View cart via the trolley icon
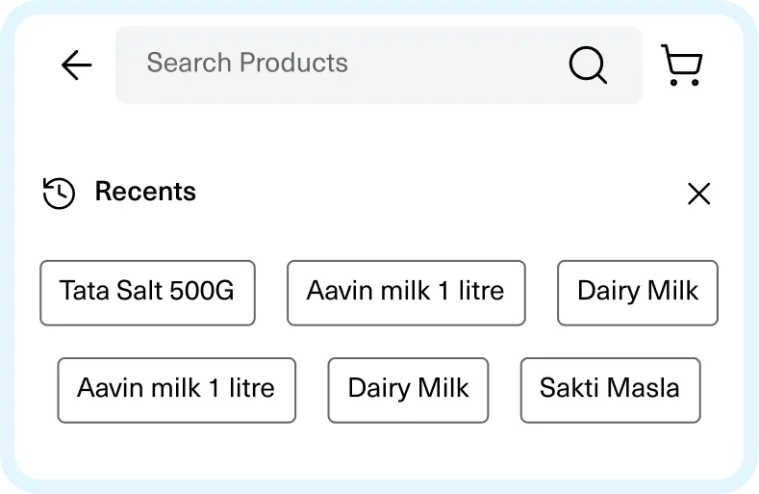 coord(682,65)
